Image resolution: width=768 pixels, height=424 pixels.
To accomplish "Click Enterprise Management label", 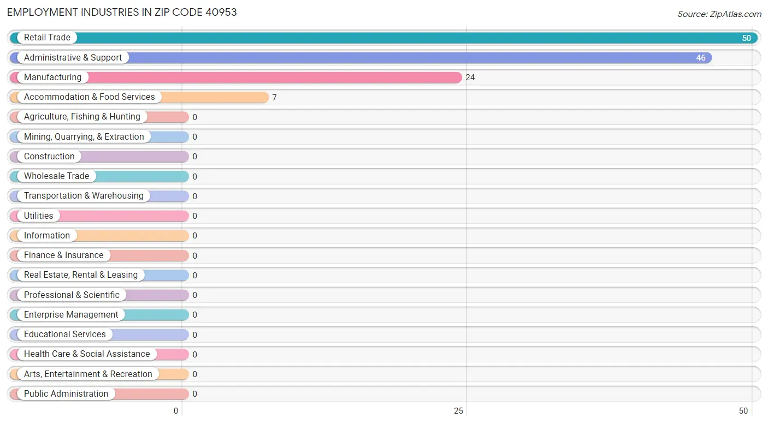I will 71,315.
